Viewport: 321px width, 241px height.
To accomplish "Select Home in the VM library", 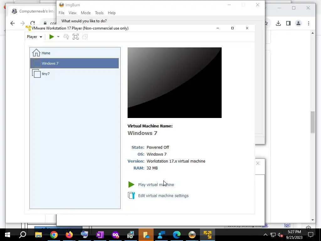I will click(x=75, y=53).
